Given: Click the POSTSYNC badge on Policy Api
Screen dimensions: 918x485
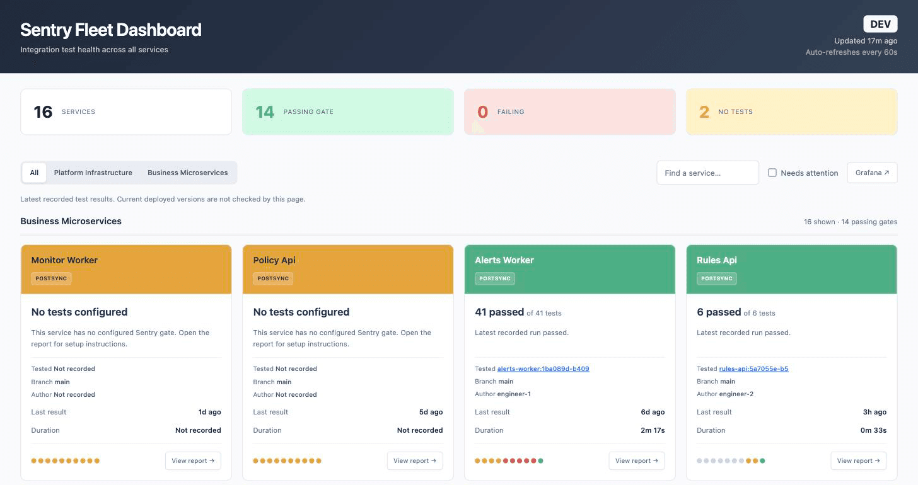Looking at the screenshot, I should (x=273, y=278).
